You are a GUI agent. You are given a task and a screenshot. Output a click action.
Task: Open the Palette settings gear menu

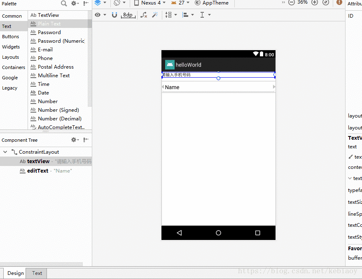75,3
